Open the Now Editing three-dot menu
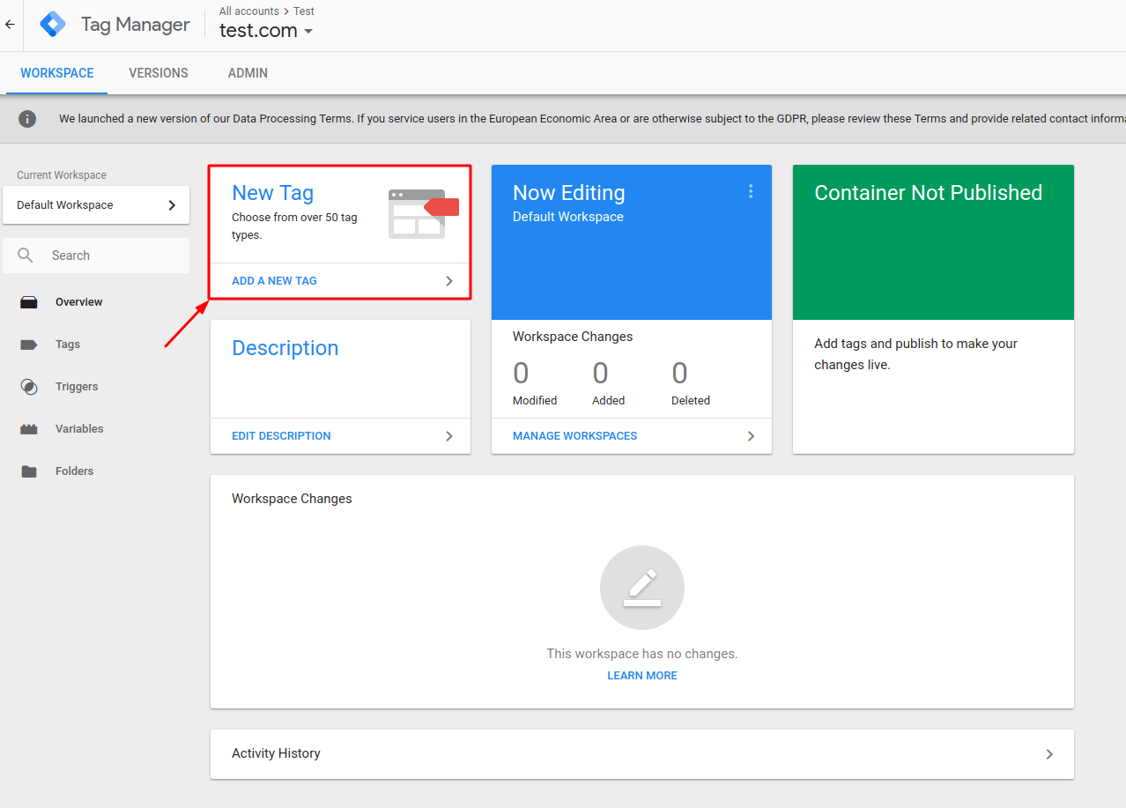 coord(751,191)
